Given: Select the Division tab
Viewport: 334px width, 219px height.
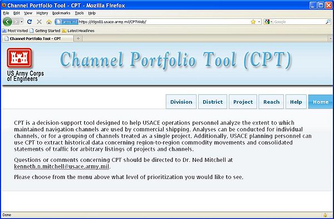Looking at the screenshot, I should (x=181, y=101).
